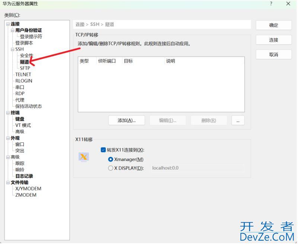Open the RDP category
The image size is (298, 245).
(20, 93)
